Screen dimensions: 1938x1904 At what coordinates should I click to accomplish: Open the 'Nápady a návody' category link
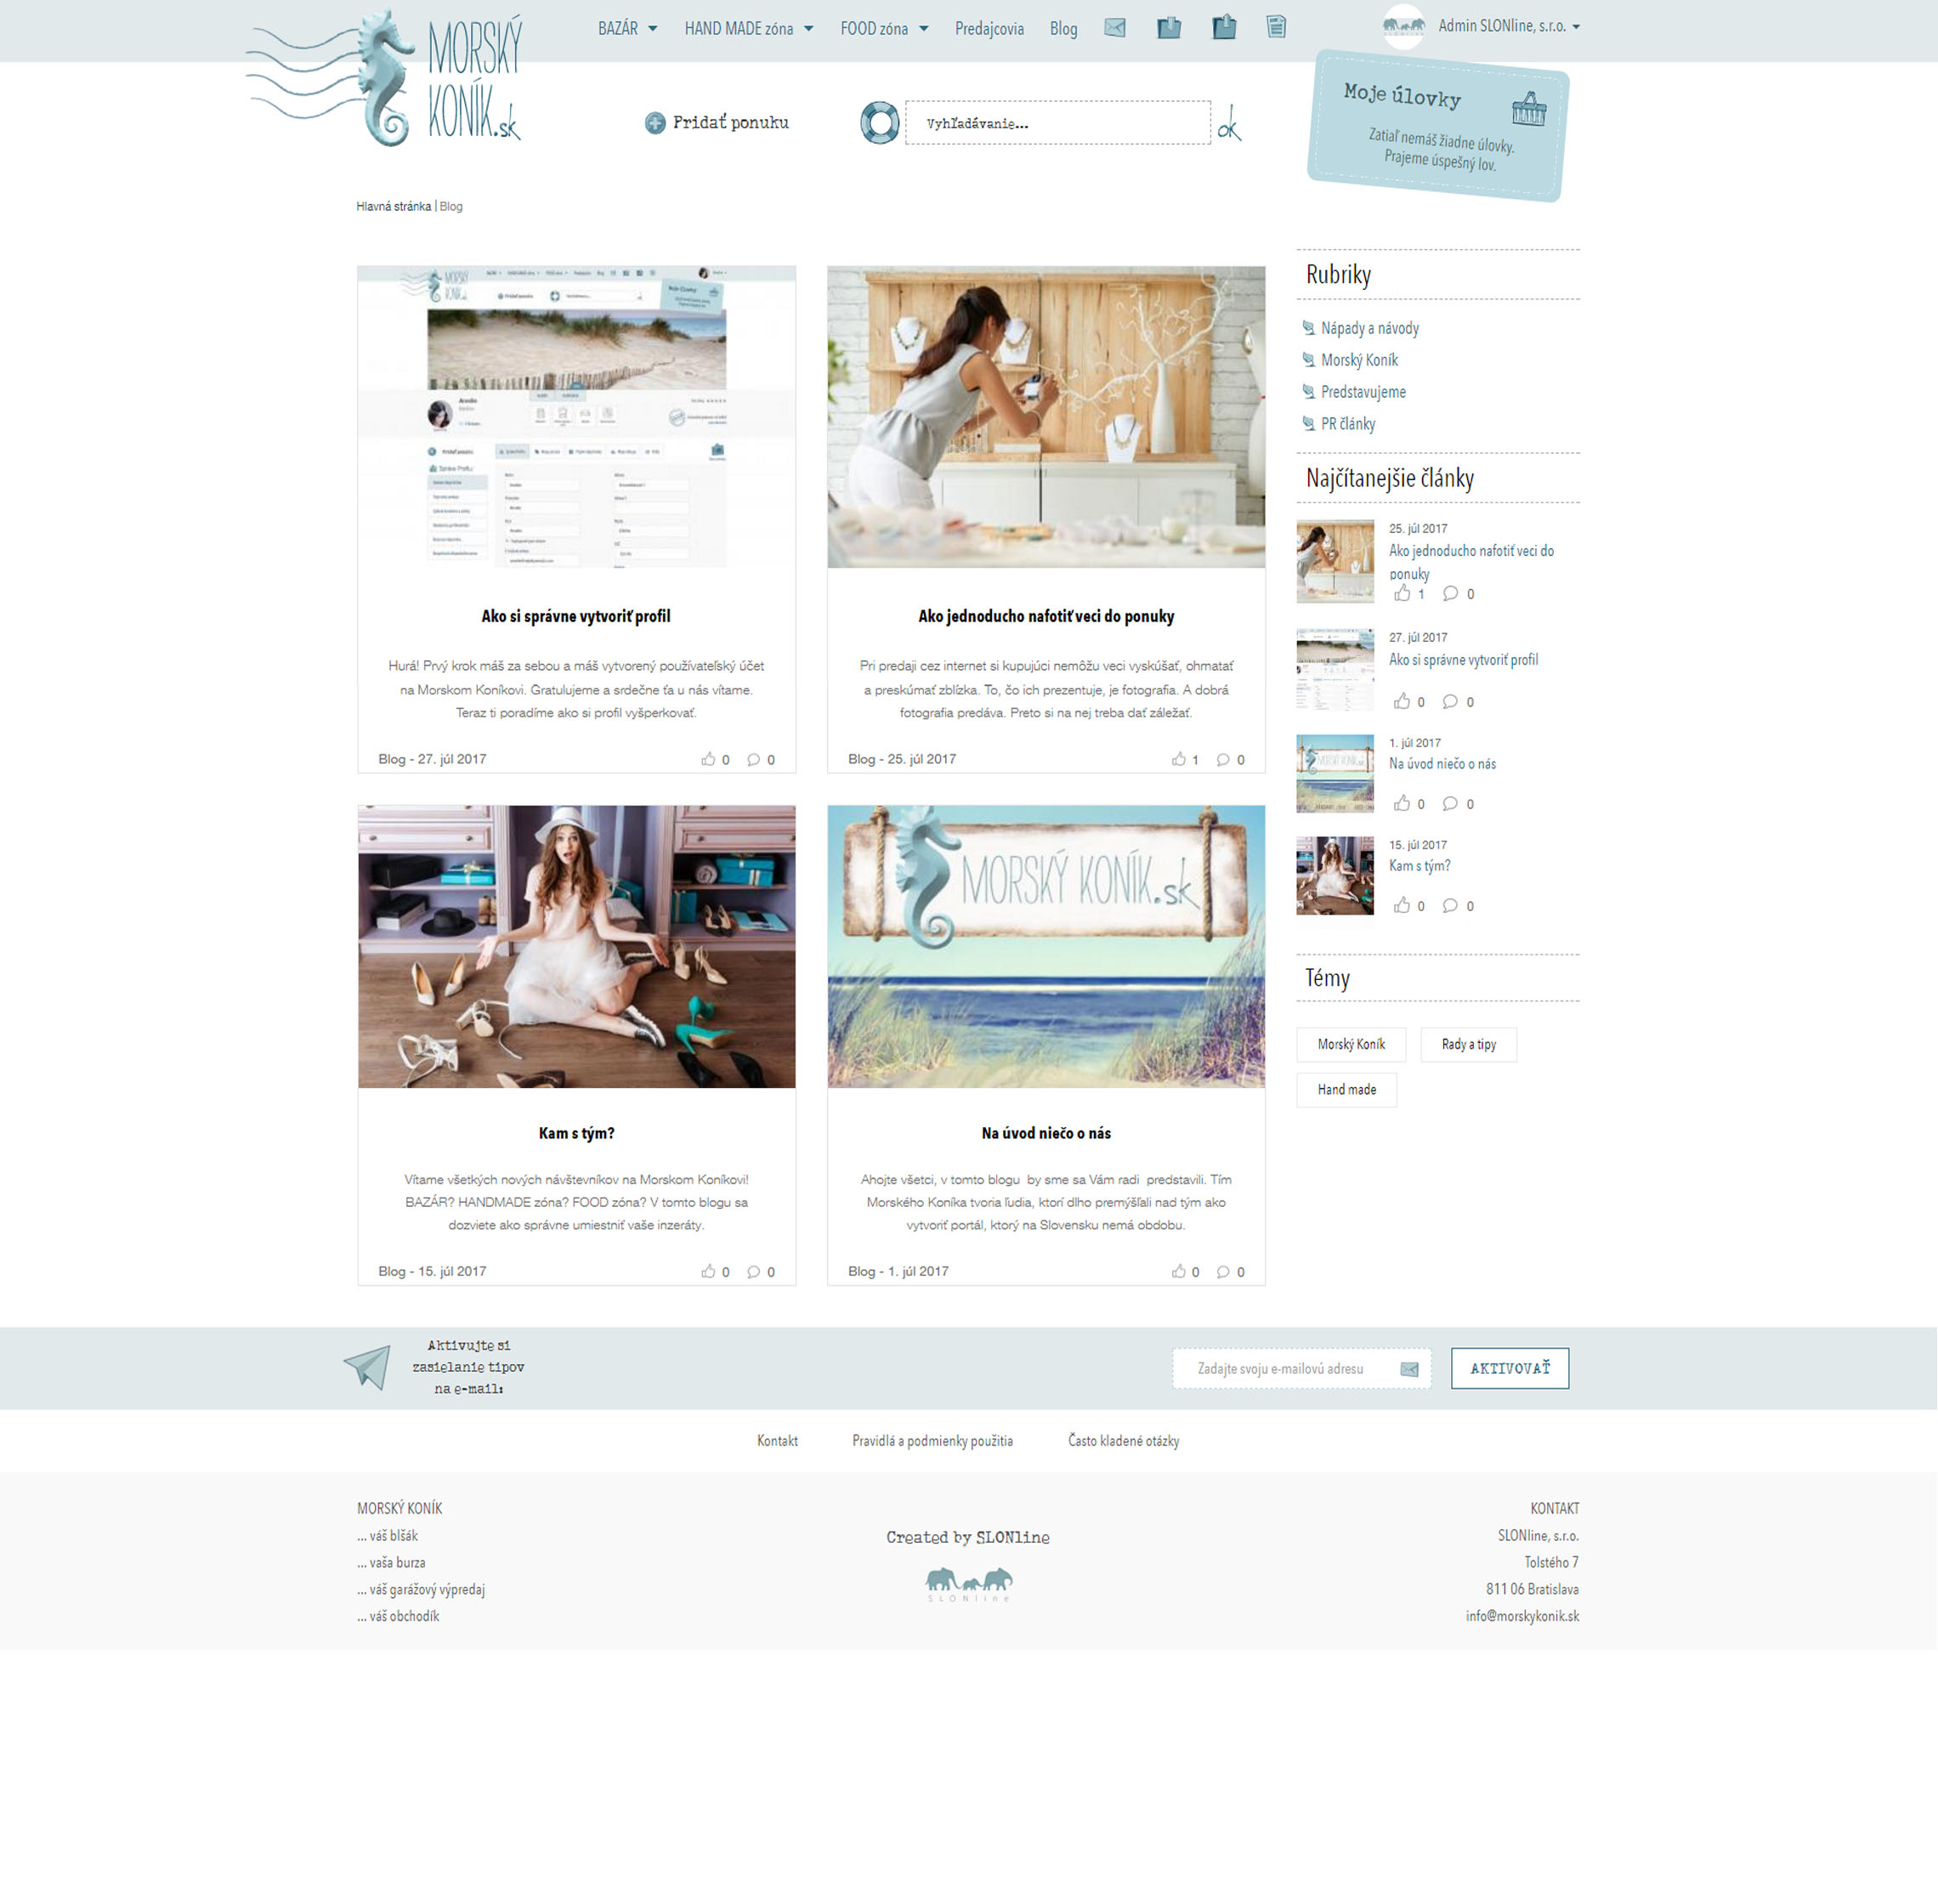point(1369,329)
